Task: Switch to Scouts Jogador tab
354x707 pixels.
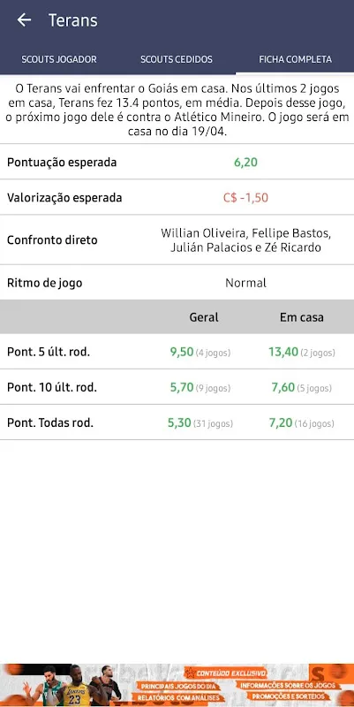Action: [x=59, y=59]
